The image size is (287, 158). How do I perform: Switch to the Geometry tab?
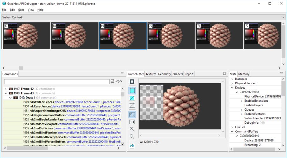(x=164, y=74)
